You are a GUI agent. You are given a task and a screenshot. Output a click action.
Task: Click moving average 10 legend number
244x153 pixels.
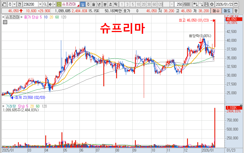tap(46, 17)
